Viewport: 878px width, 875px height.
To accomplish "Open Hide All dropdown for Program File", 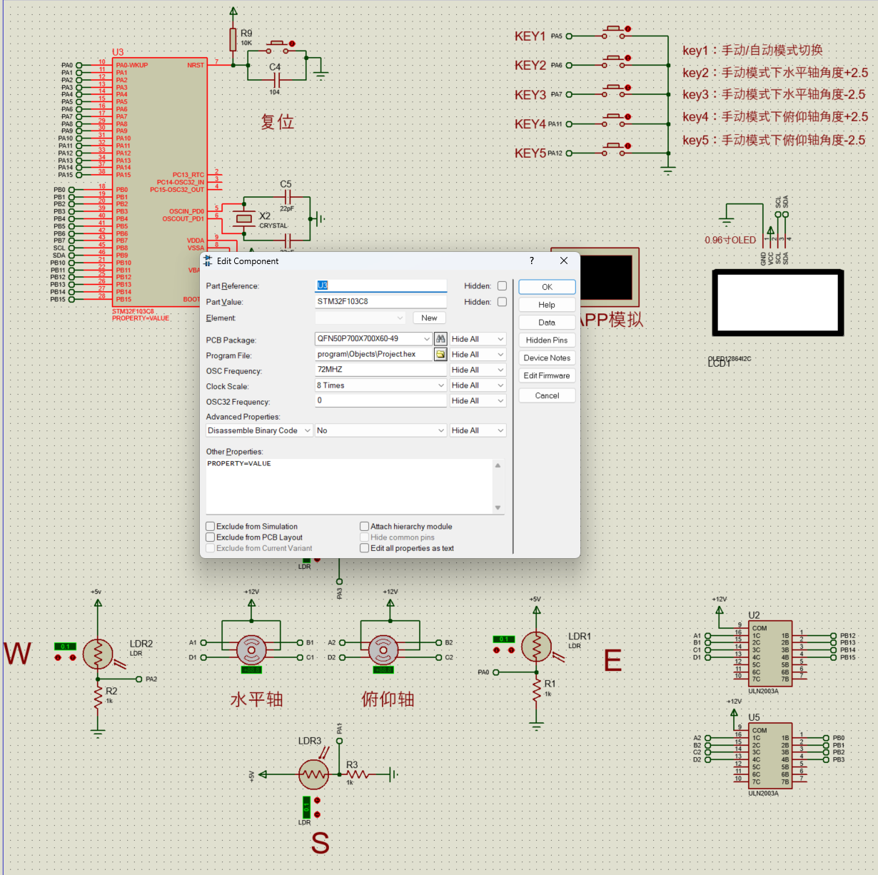I will click(478, 355).
